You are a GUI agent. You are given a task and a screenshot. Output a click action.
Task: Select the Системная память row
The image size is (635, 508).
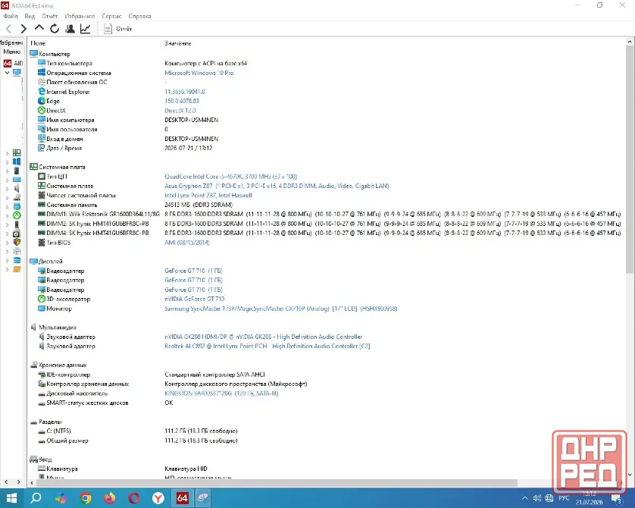tap(324, 205)
